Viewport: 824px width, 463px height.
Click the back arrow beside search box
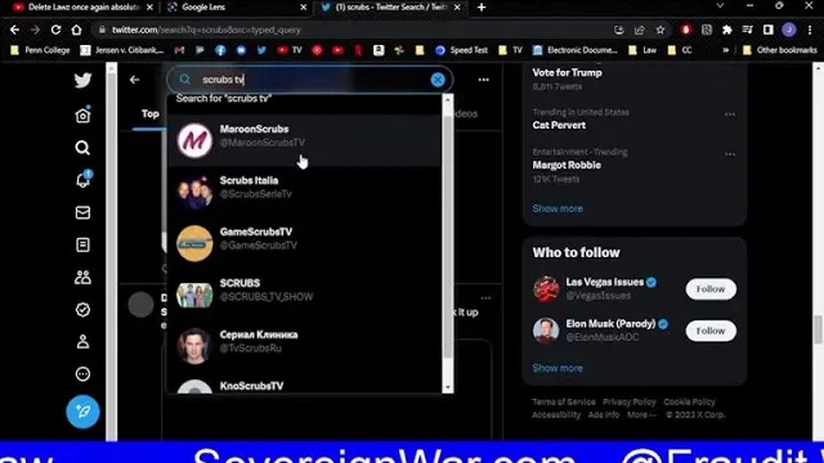point(134,80)
